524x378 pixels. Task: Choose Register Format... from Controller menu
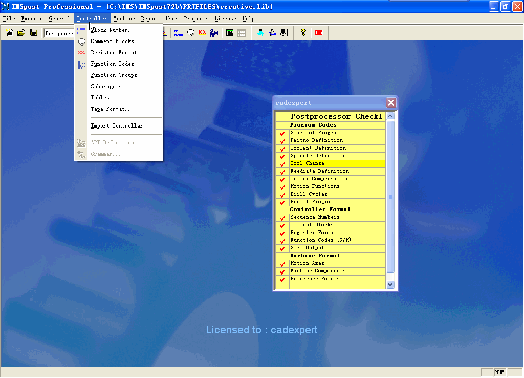119,53
